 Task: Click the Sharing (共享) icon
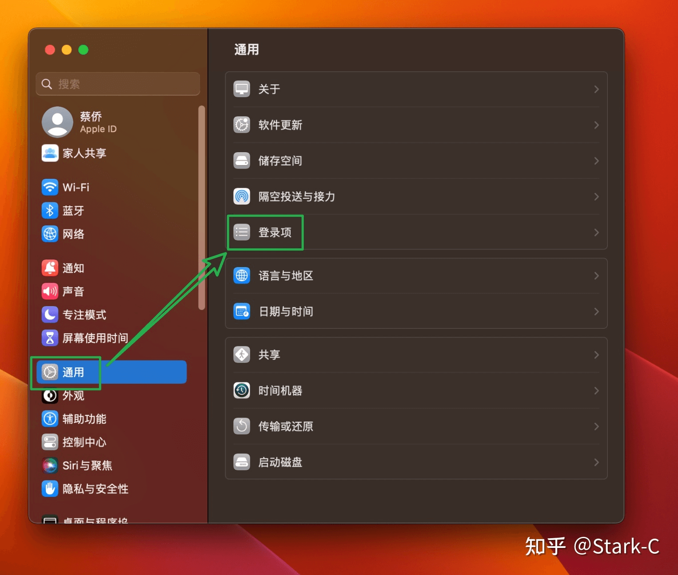pyautogui.click(x=242, y=354)
